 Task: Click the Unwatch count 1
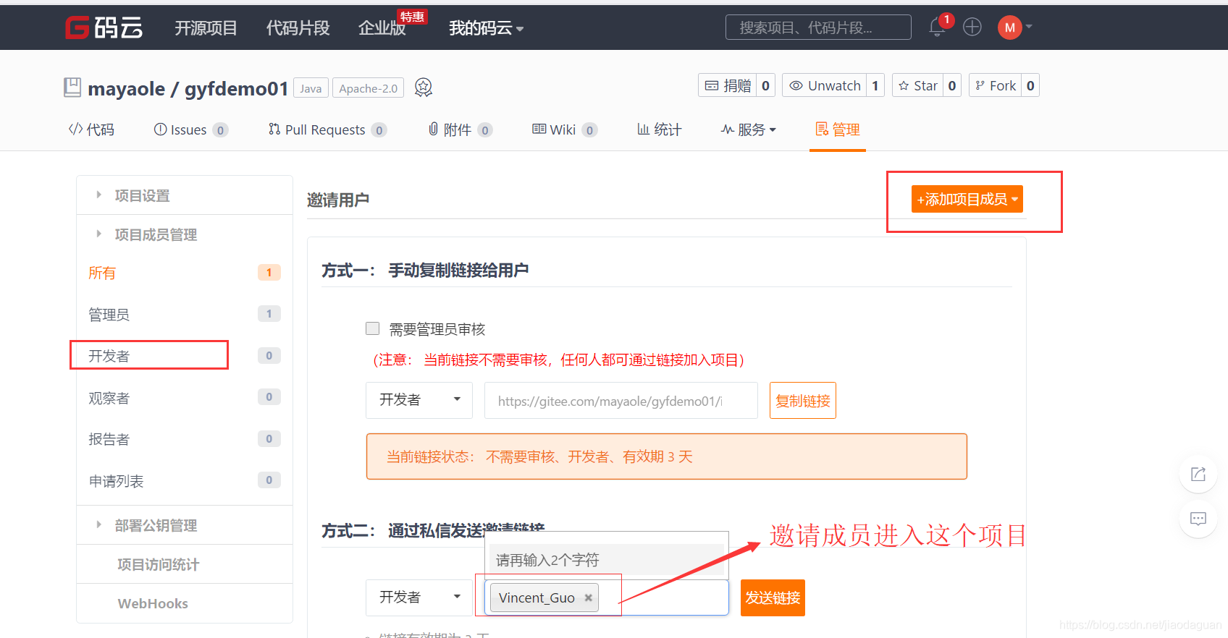tap(875, 85)
